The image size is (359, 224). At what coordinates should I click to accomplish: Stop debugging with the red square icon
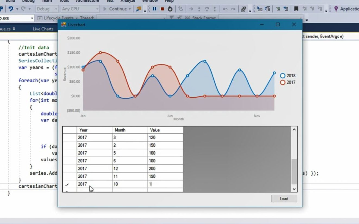[x=162, y=9]
